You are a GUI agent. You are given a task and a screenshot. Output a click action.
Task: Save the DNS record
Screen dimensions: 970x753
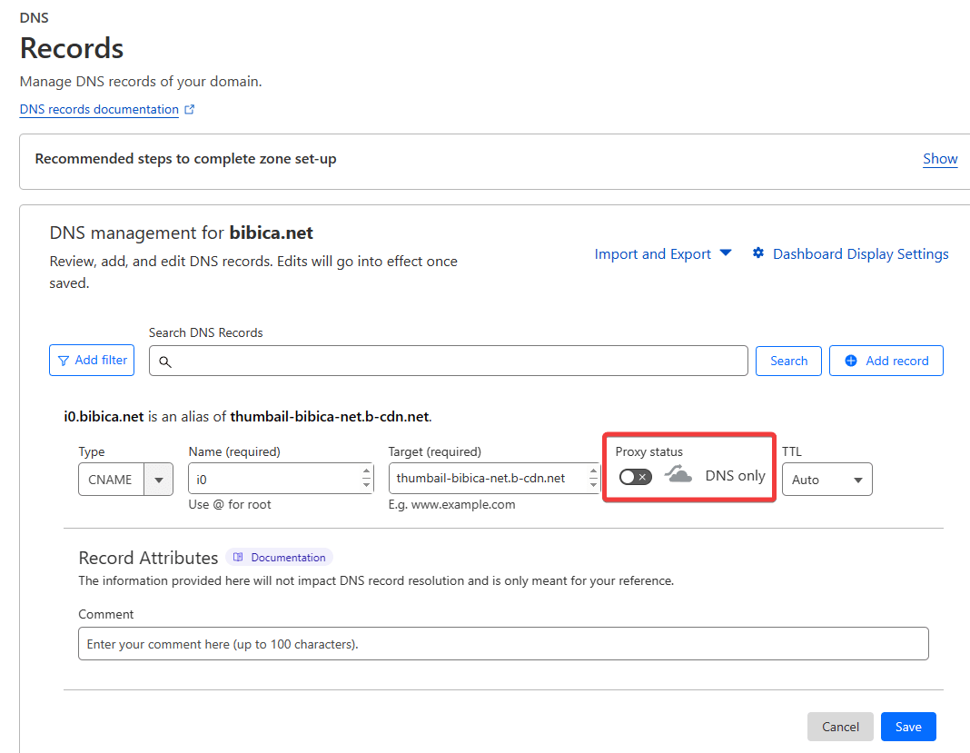click(x=908, y=727)
